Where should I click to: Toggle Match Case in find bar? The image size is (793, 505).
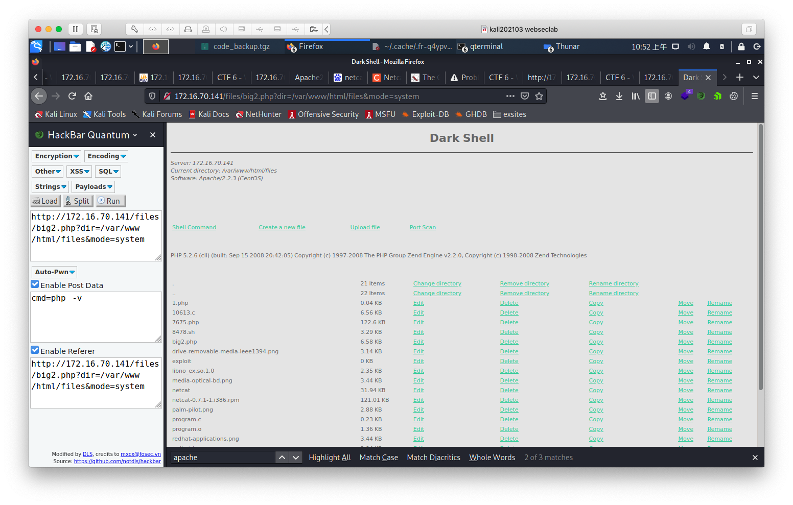[x=379, y=458]
